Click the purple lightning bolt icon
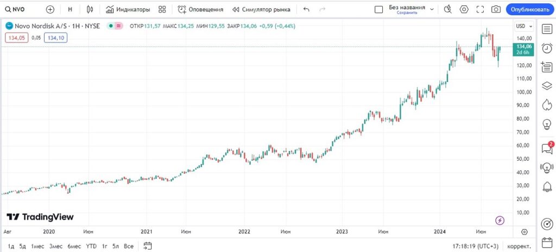Screen dimensions: 556x252 (500, 220)
